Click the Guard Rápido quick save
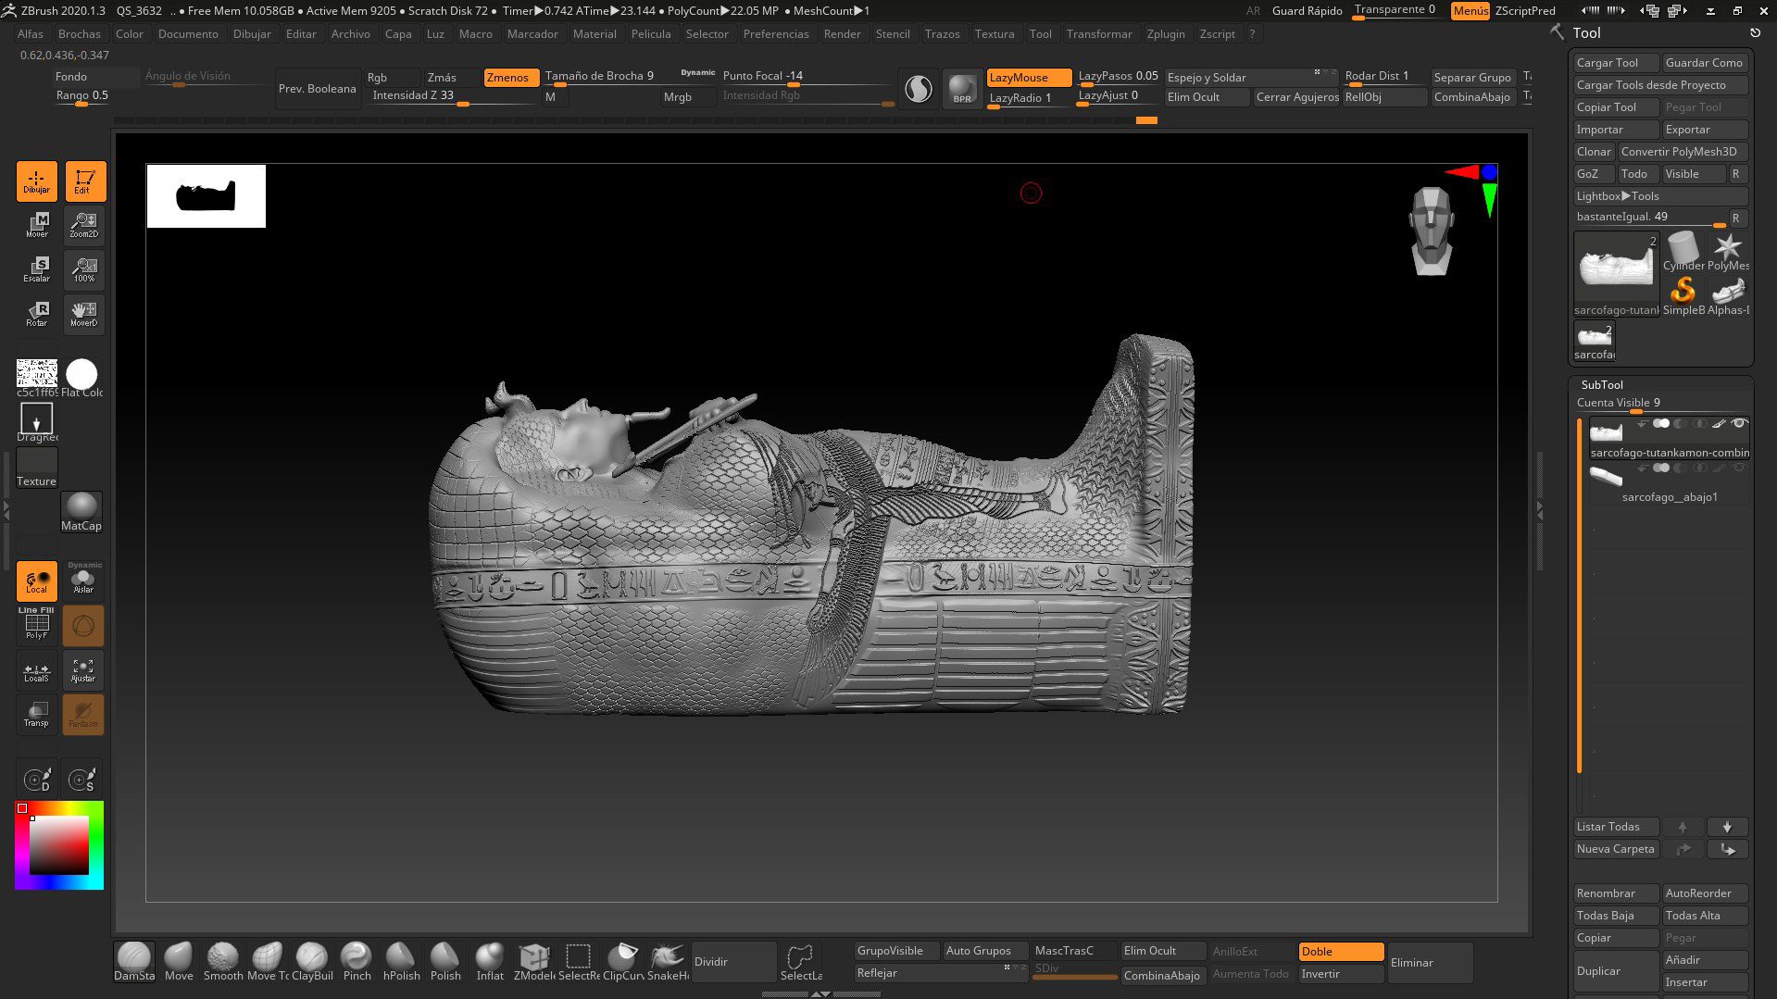The width and height of the screenshot is (1777, 999). pyautogui.click(x=1308, y=11)
